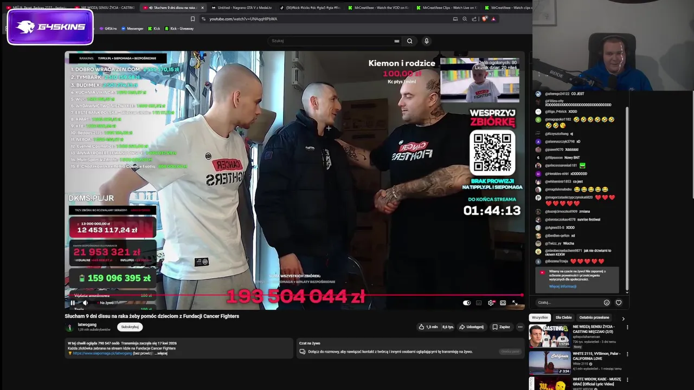Click the magnifier search button
694x390 pixels.
tap(409, 41)
